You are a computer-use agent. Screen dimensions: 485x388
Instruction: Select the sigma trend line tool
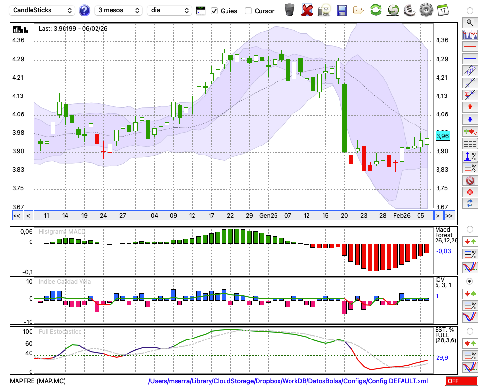(470, 95)
